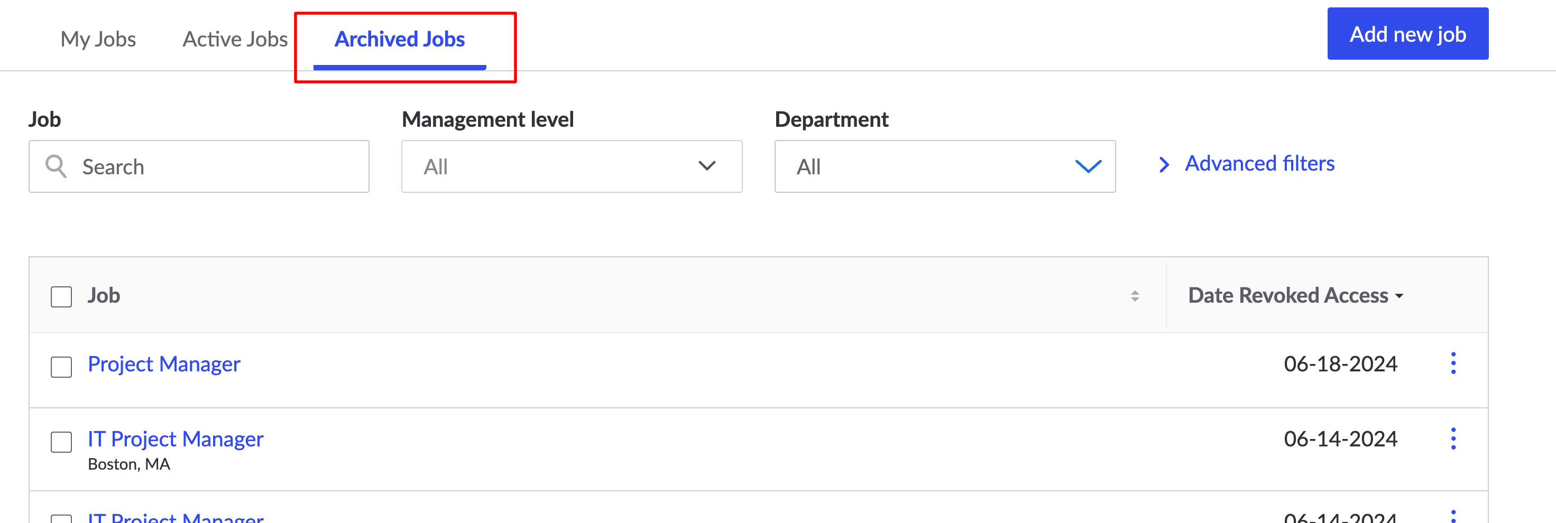1556x523 pixels.
Task: Switch to the My Jobs tab
Action: [x=98, y=39]
